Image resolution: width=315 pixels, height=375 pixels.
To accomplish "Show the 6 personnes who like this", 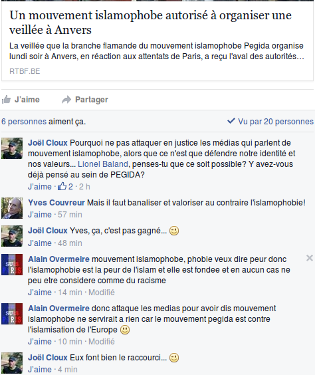I will click(24, 122).
